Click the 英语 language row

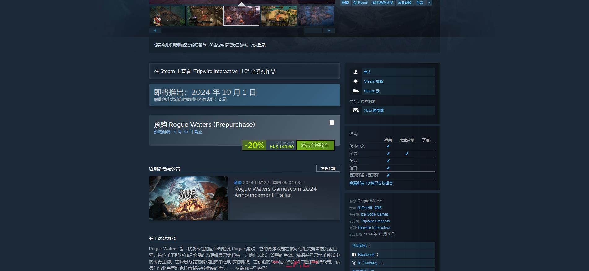coord(392,154)
